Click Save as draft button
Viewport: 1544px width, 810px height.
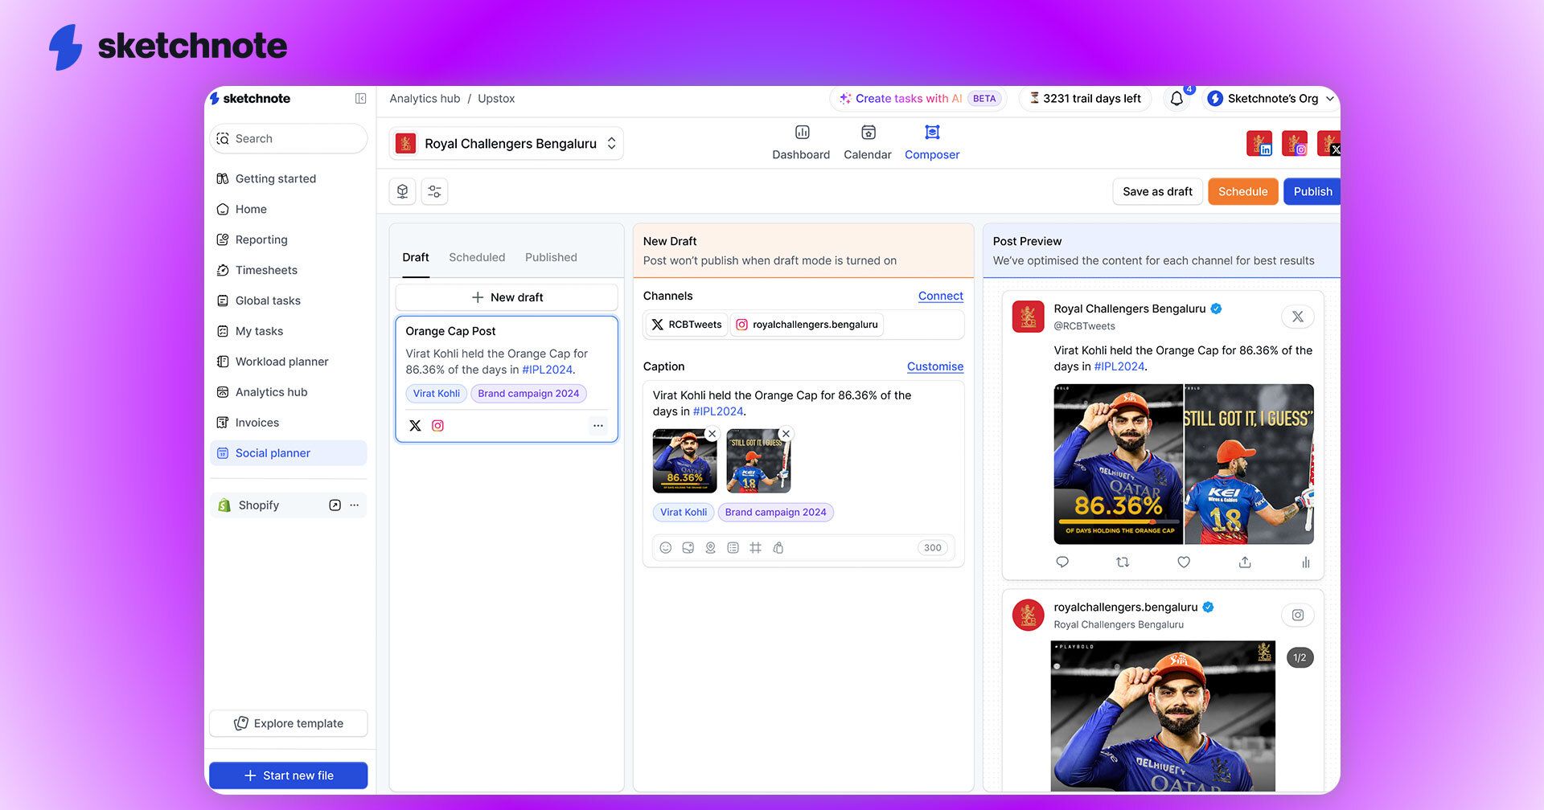pyautogui.click(x=1157, y=191)
